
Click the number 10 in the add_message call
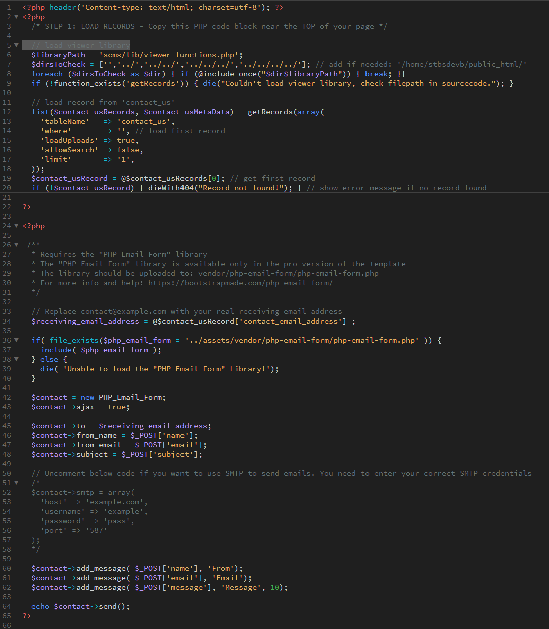(x=275, y=587)
